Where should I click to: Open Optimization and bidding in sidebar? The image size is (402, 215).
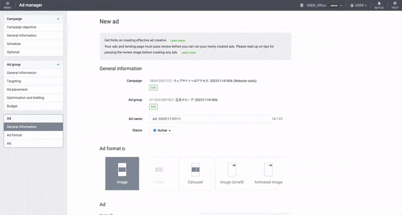[26, 97]
